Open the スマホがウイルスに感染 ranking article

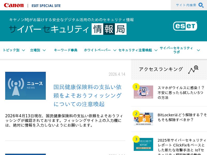181,92
